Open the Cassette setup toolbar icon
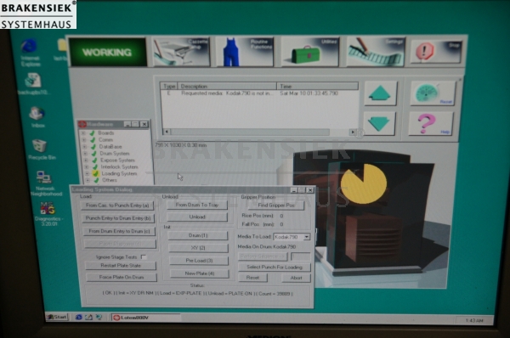The width and height of the screenshot is (510, 338). (x=181, y=52)
